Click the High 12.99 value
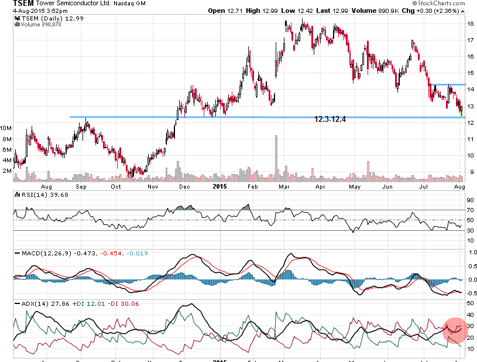477x362 pixels. [262, 11]
